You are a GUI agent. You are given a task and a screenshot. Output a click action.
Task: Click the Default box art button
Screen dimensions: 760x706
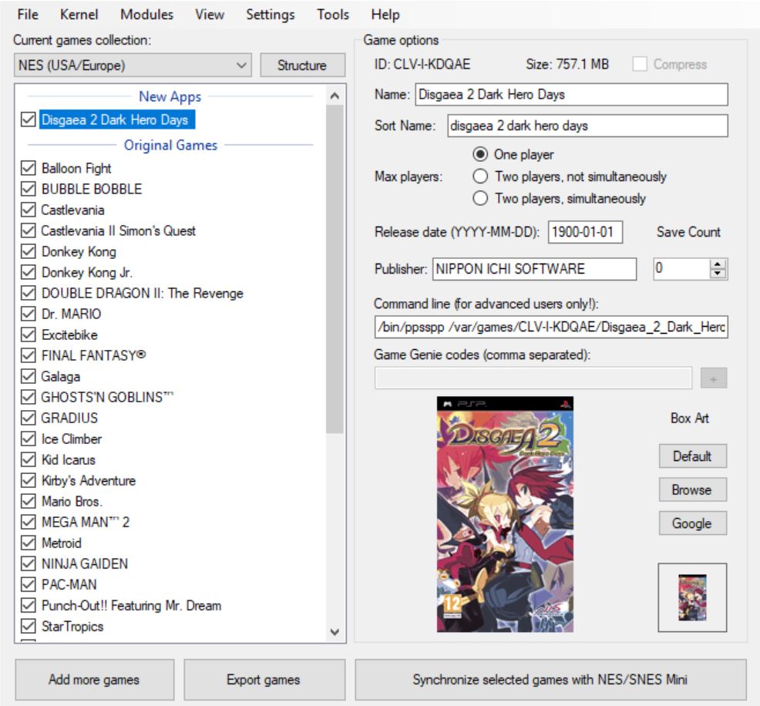(693, 456)
